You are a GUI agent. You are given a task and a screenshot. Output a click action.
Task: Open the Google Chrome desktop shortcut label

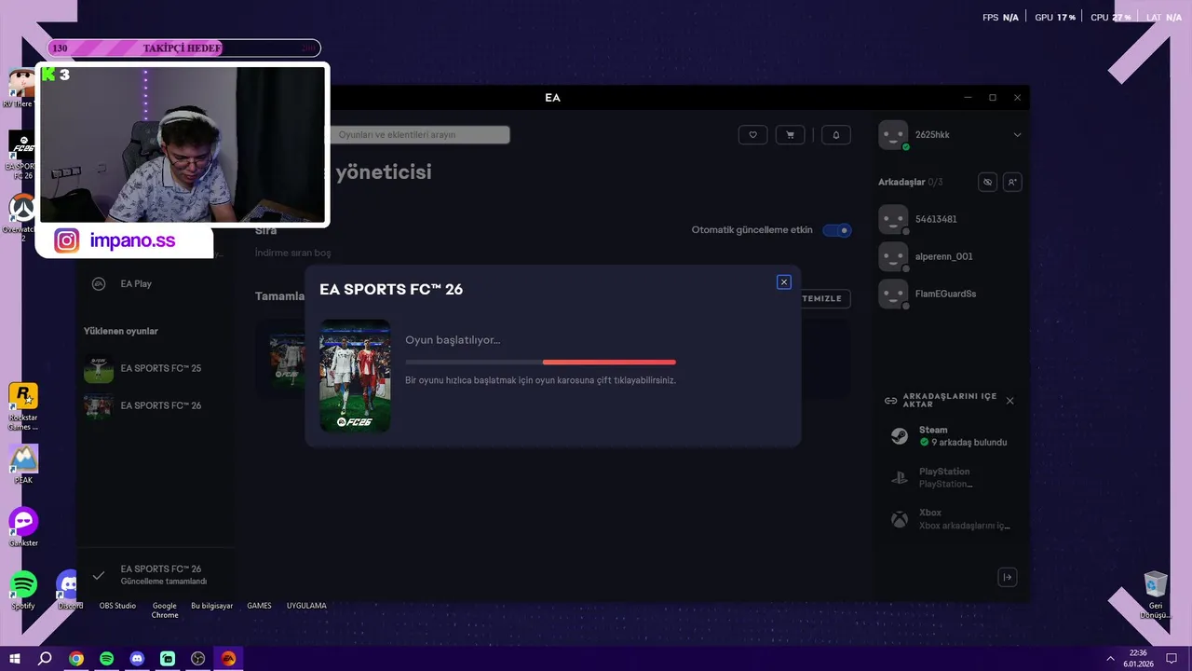pyautogui.click(x=165, y=610)
